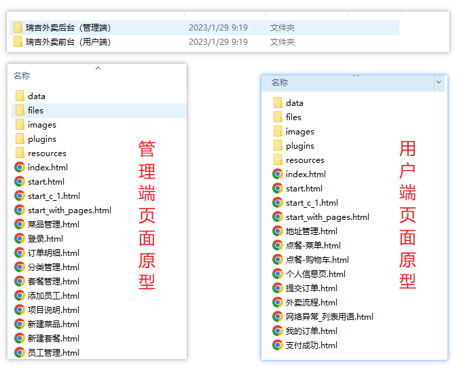Click Chrome icon beside 地址管理.html

(278, 232)
